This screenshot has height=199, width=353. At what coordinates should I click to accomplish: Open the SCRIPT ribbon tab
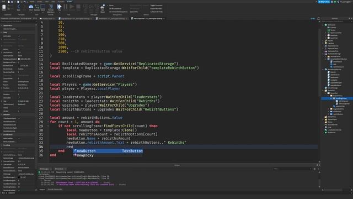click(69, 2)
